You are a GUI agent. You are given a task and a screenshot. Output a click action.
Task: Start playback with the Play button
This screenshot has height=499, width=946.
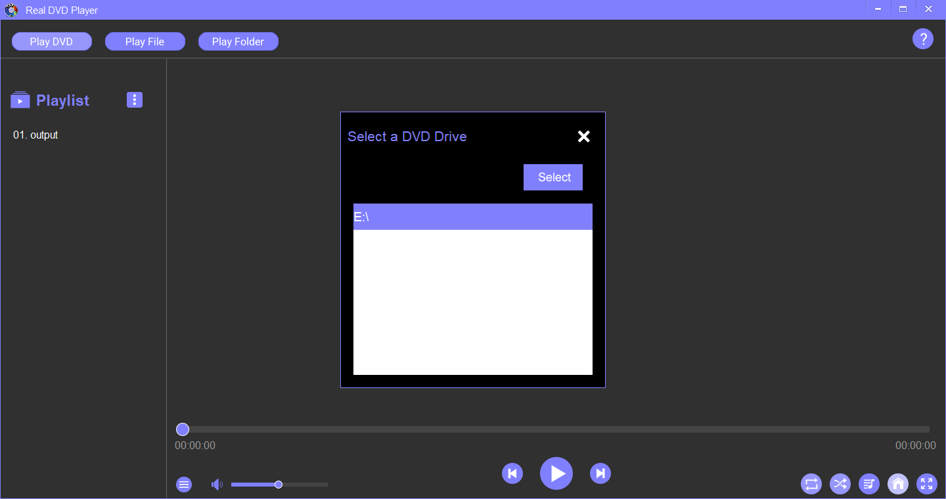tap(556, 473)
